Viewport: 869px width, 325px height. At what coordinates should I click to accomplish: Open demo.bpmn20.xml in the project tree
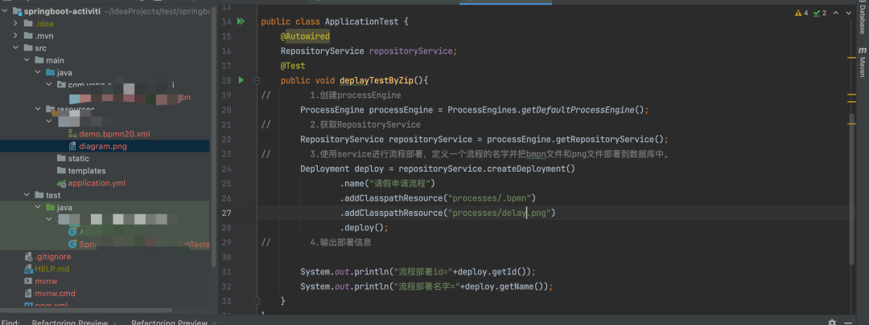[x=115, y=134]
